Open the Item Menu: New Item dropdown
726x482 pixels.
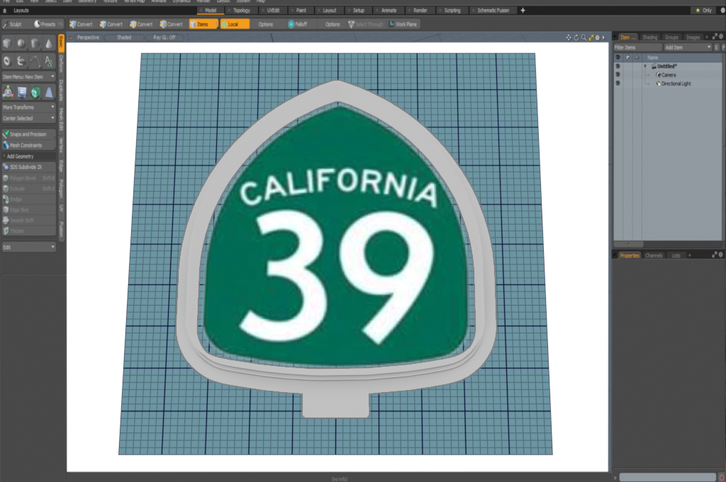pyautogui.click(x=28, y=76)
